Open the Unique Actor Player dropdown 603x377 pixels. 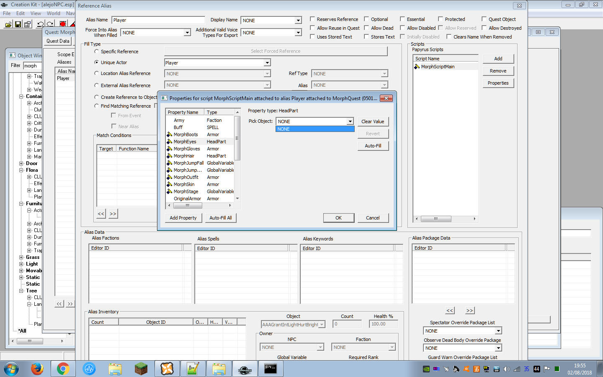pyautogui.click(x=267, y=63)
